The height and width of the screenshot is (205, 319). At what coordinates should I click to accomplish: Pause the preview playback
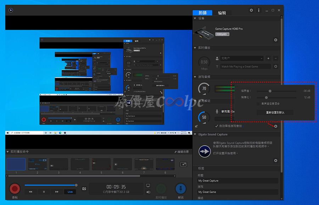44,192
